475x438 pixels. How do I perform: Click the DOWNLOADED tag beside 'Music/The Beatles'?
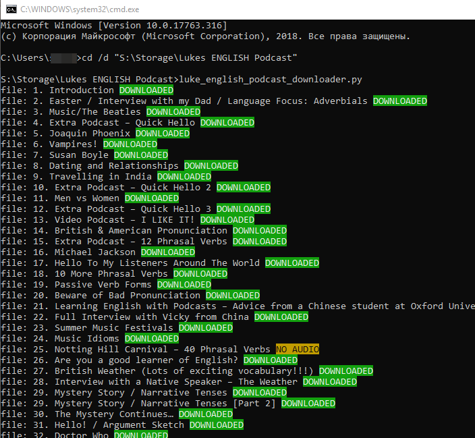[x=173, y=112]
